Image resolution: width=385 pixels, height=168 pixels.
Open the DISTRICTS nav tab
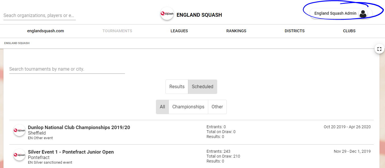click(294, 31)
